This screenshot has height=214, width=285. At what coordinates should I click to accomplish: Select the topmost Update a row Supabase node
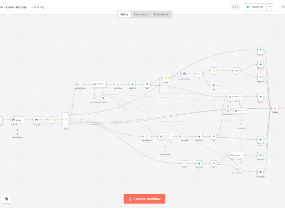coord(260,50)
